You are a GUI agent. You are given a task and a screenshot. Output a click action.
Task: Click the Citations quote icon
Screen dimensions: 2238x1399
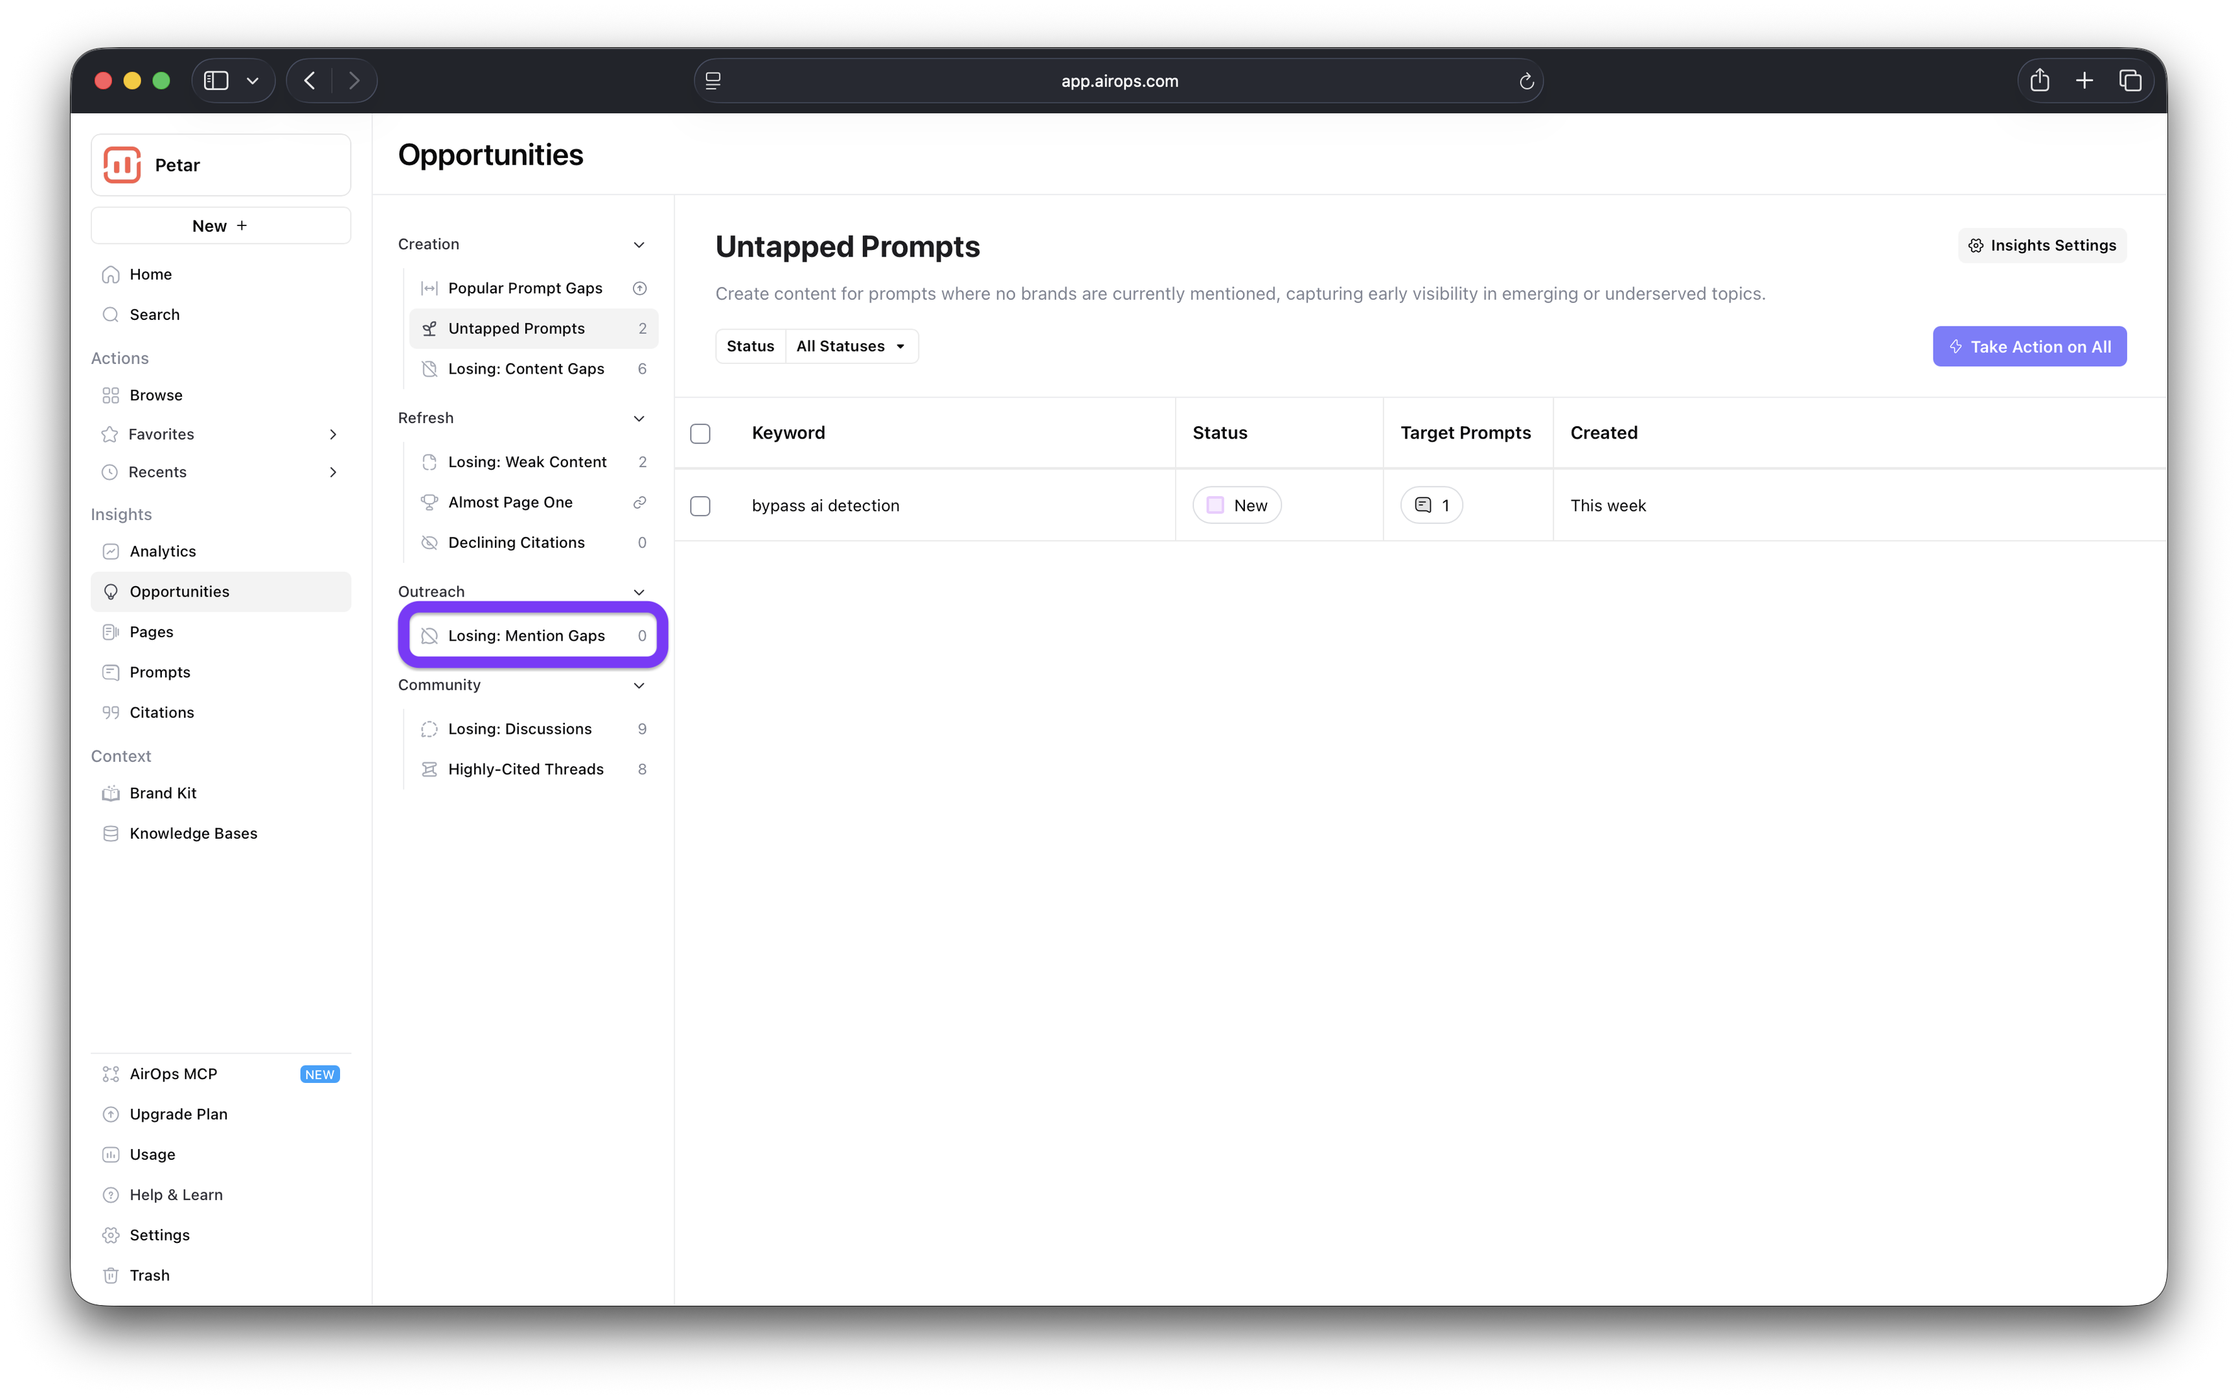point(111,712)
